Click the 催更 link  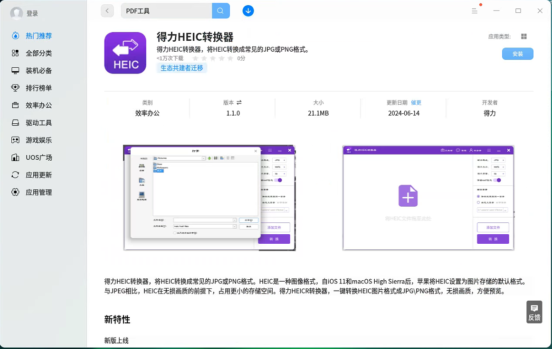(x=416, y=102)
